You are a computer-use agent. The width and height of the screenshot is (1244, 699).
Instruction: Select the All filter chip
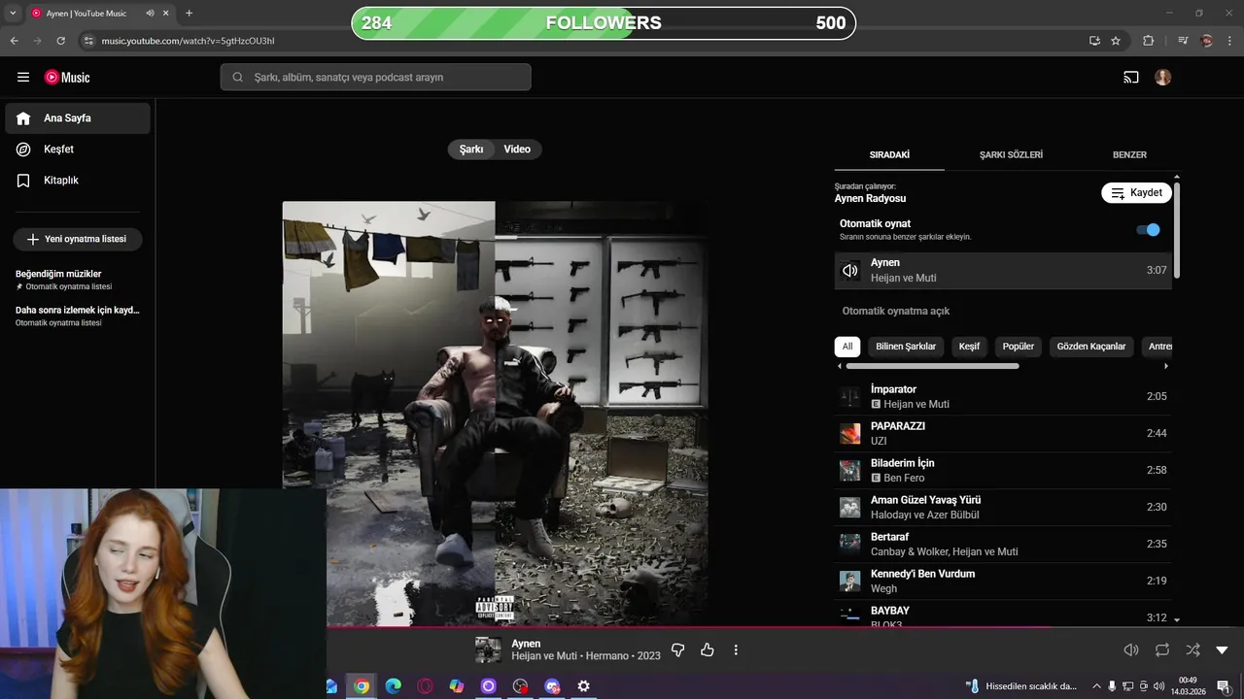(847, 347)
